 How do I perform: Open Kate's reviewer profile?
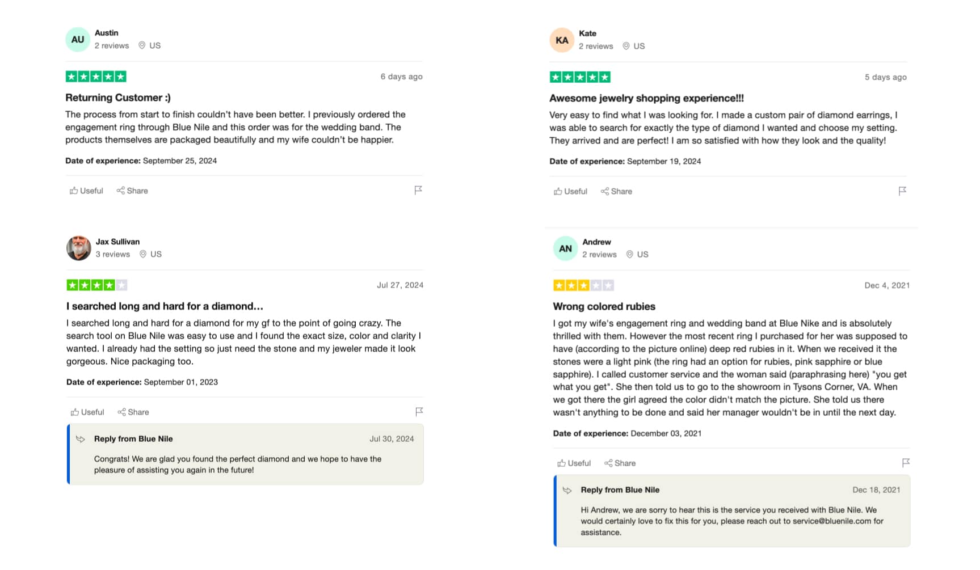tap(588, 33)
